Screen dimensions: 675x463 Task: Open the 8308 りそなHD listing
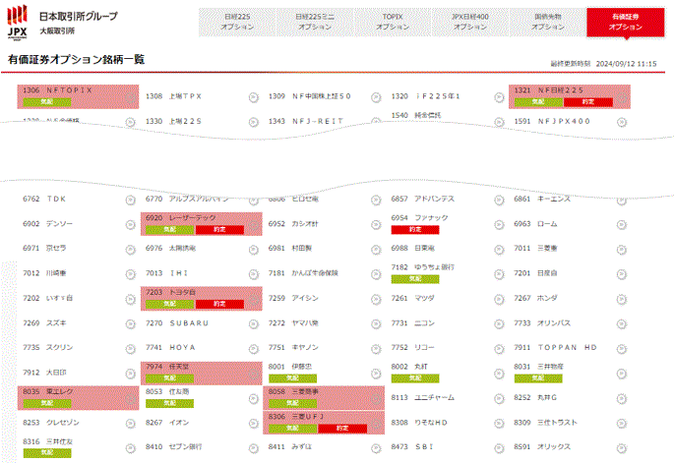click(x=419, y=423)
